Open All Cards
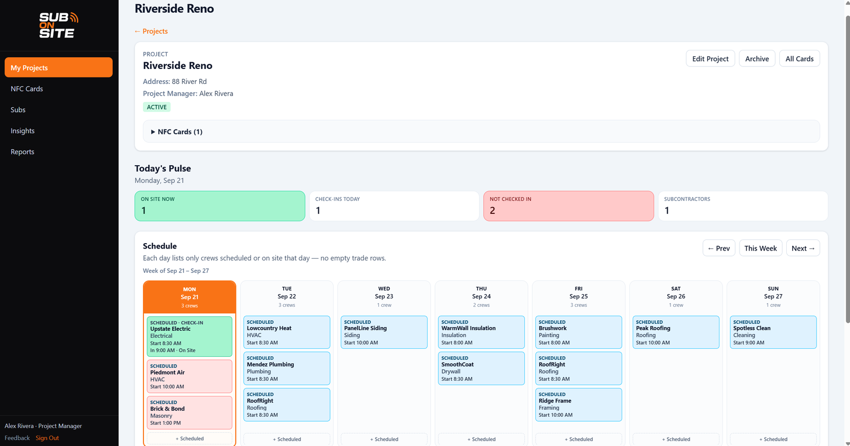 (799, 58)
